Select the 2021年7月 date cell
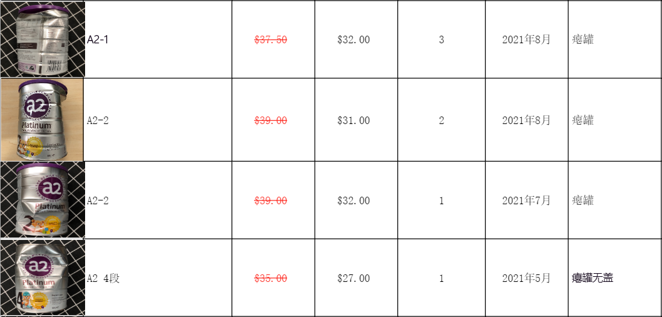The width and height of the screenshot is (662, 317). pos(526,200)
